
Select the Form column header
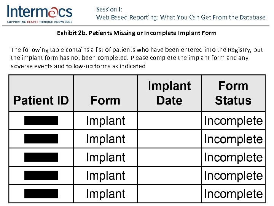tap(105, 100)
